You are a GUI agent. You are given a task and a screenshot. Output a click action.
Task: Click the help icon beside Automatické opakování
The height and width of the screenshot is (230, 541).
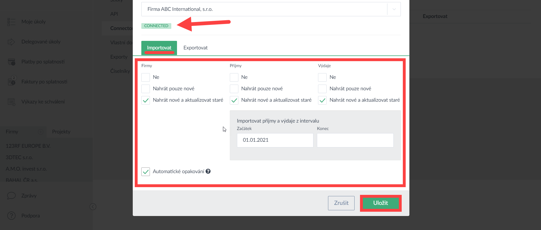point(208,171)
